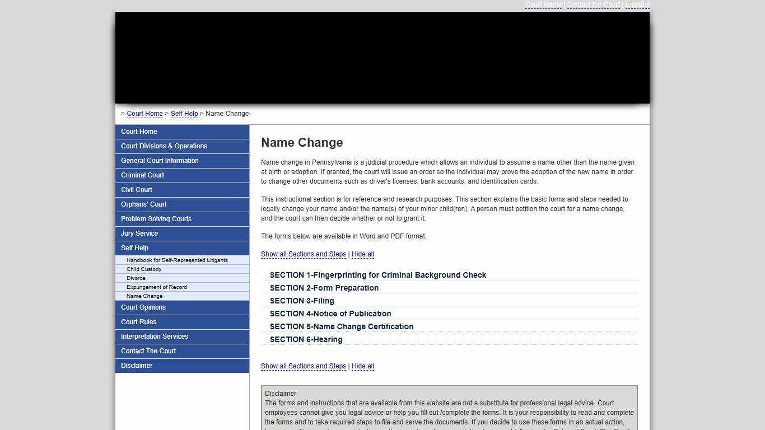Open the Español language link

(637, 4)
